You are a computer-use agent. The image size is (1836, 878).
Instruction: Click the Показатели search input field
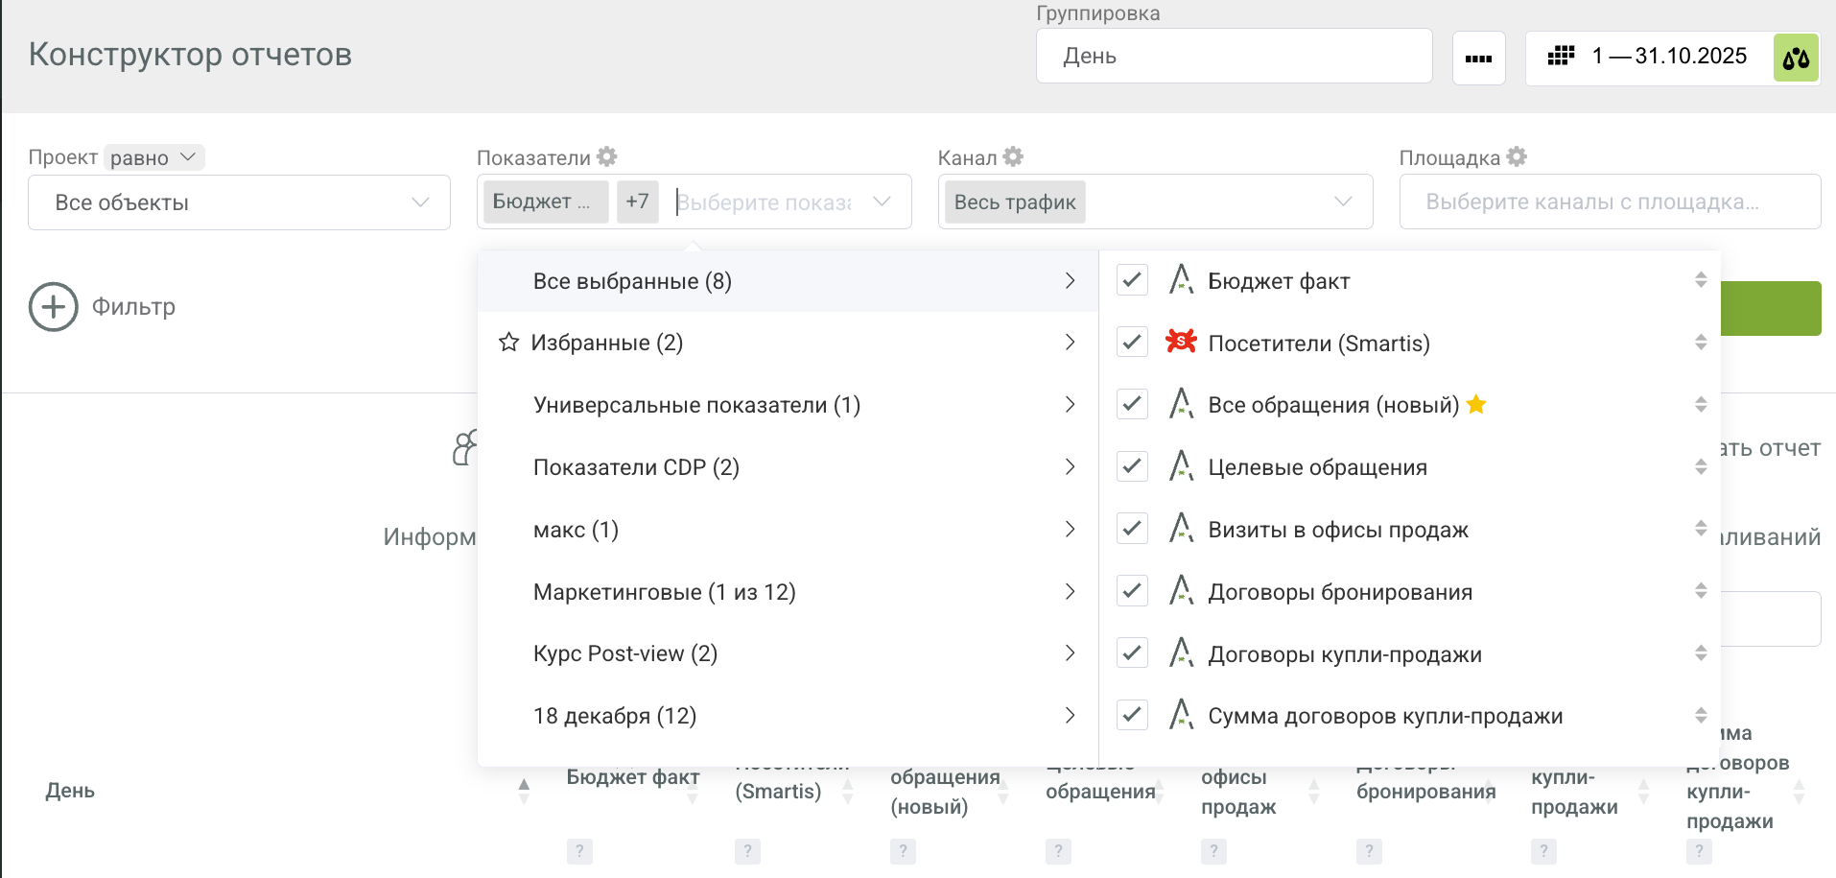[x=765, y=202]
